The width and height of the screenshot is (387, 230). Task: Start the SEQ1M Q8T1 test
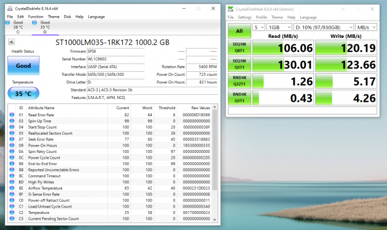coord(239,47)
